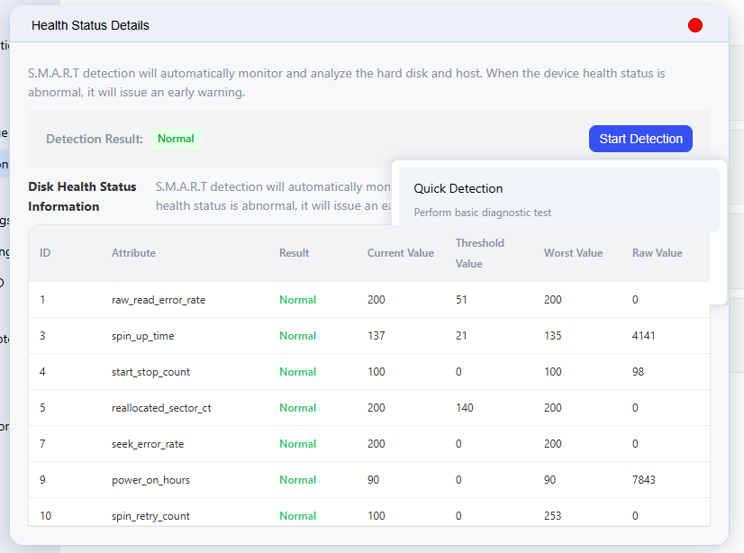
Task: Click raw value 98 for start_stop_count
Action: click(x=639, y=372)
